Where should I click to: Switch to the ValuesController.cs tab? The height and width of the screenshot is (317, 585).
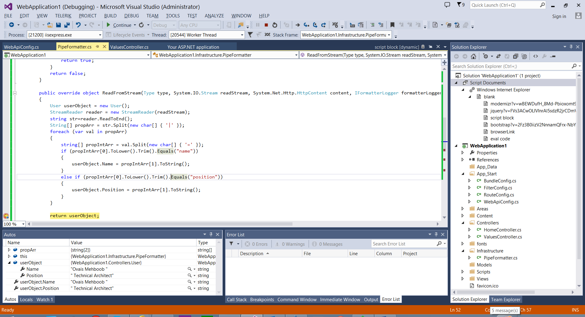(x=129, y=47)
